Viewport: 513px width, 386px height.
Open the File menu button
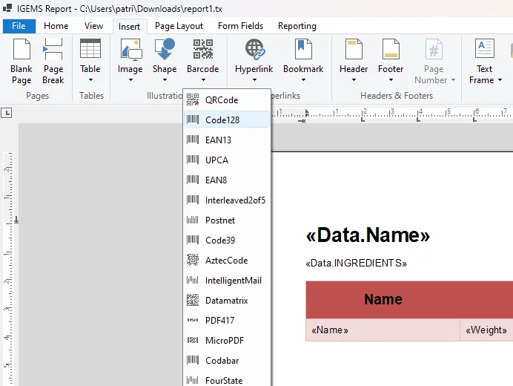click(x=19, y=26)
